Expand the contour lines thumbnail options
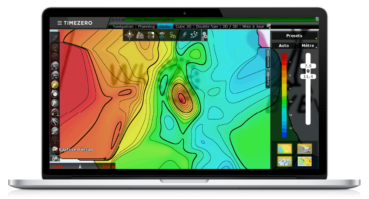 [x=285, y=161]
